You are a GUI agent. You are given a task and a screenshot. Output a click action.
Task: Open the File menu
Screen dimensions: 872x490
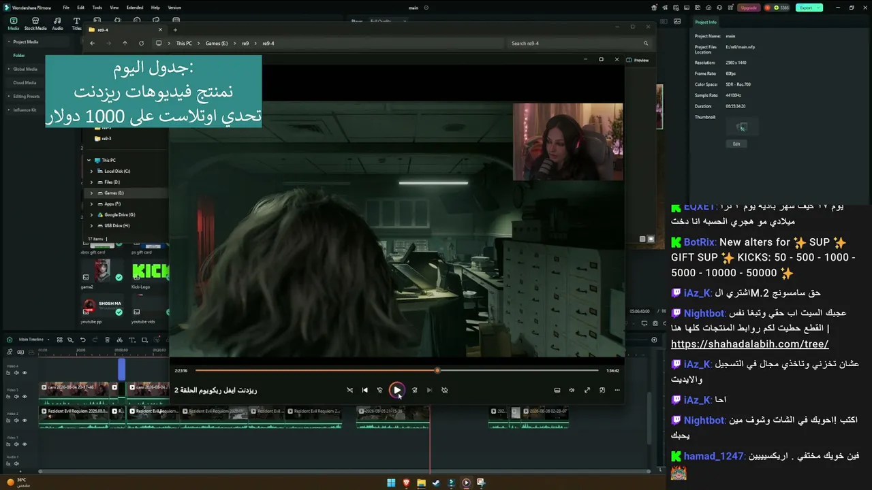point(66,7)
